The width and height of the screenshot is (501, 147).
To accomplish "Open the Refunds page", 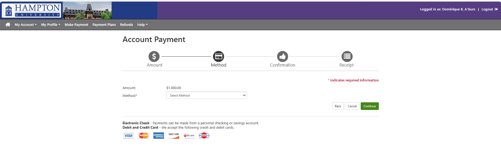I will coord(127,25).
